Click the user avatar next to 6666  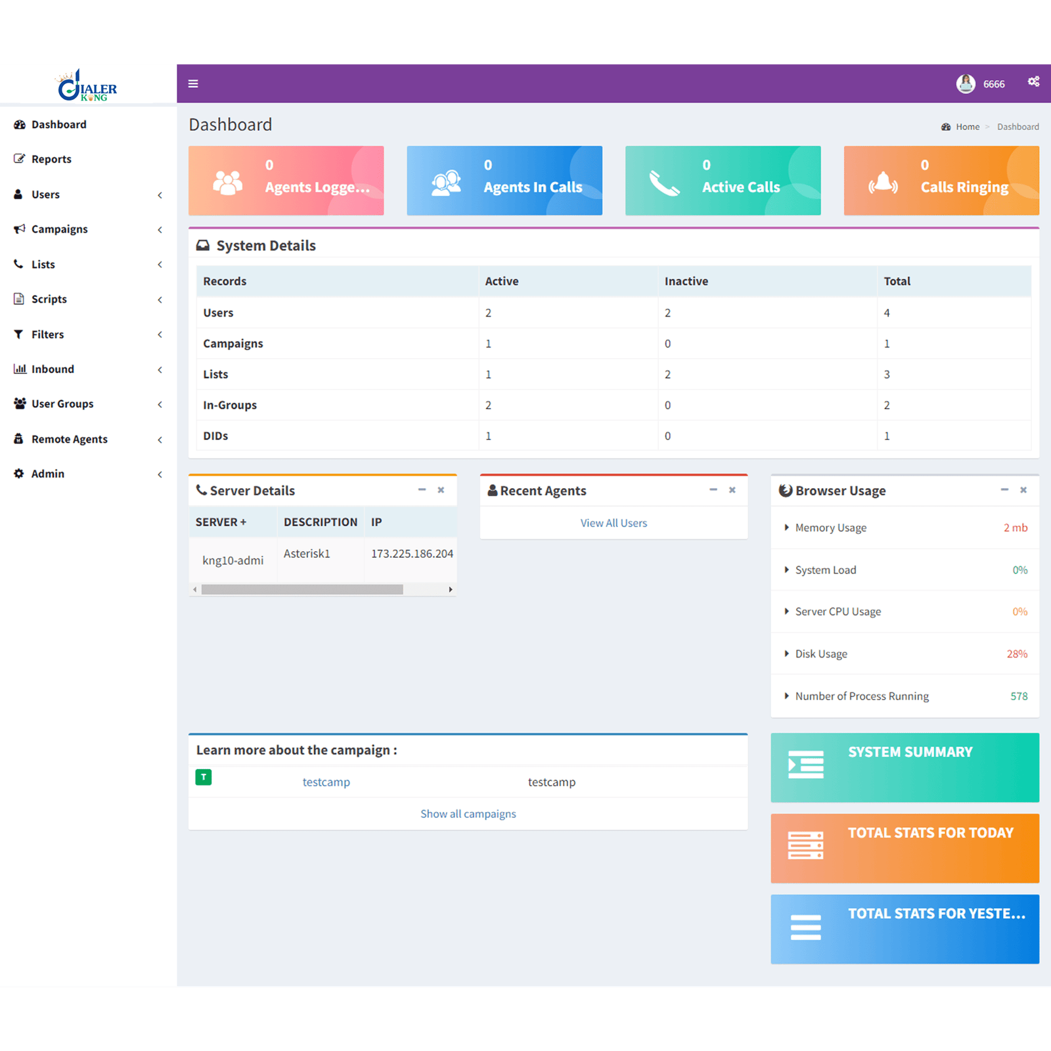click(x=965, y=83)
